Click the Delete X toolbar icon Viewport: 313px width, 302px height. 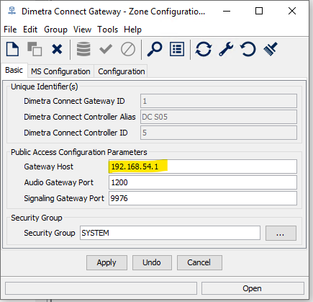(x=57, y=49)
